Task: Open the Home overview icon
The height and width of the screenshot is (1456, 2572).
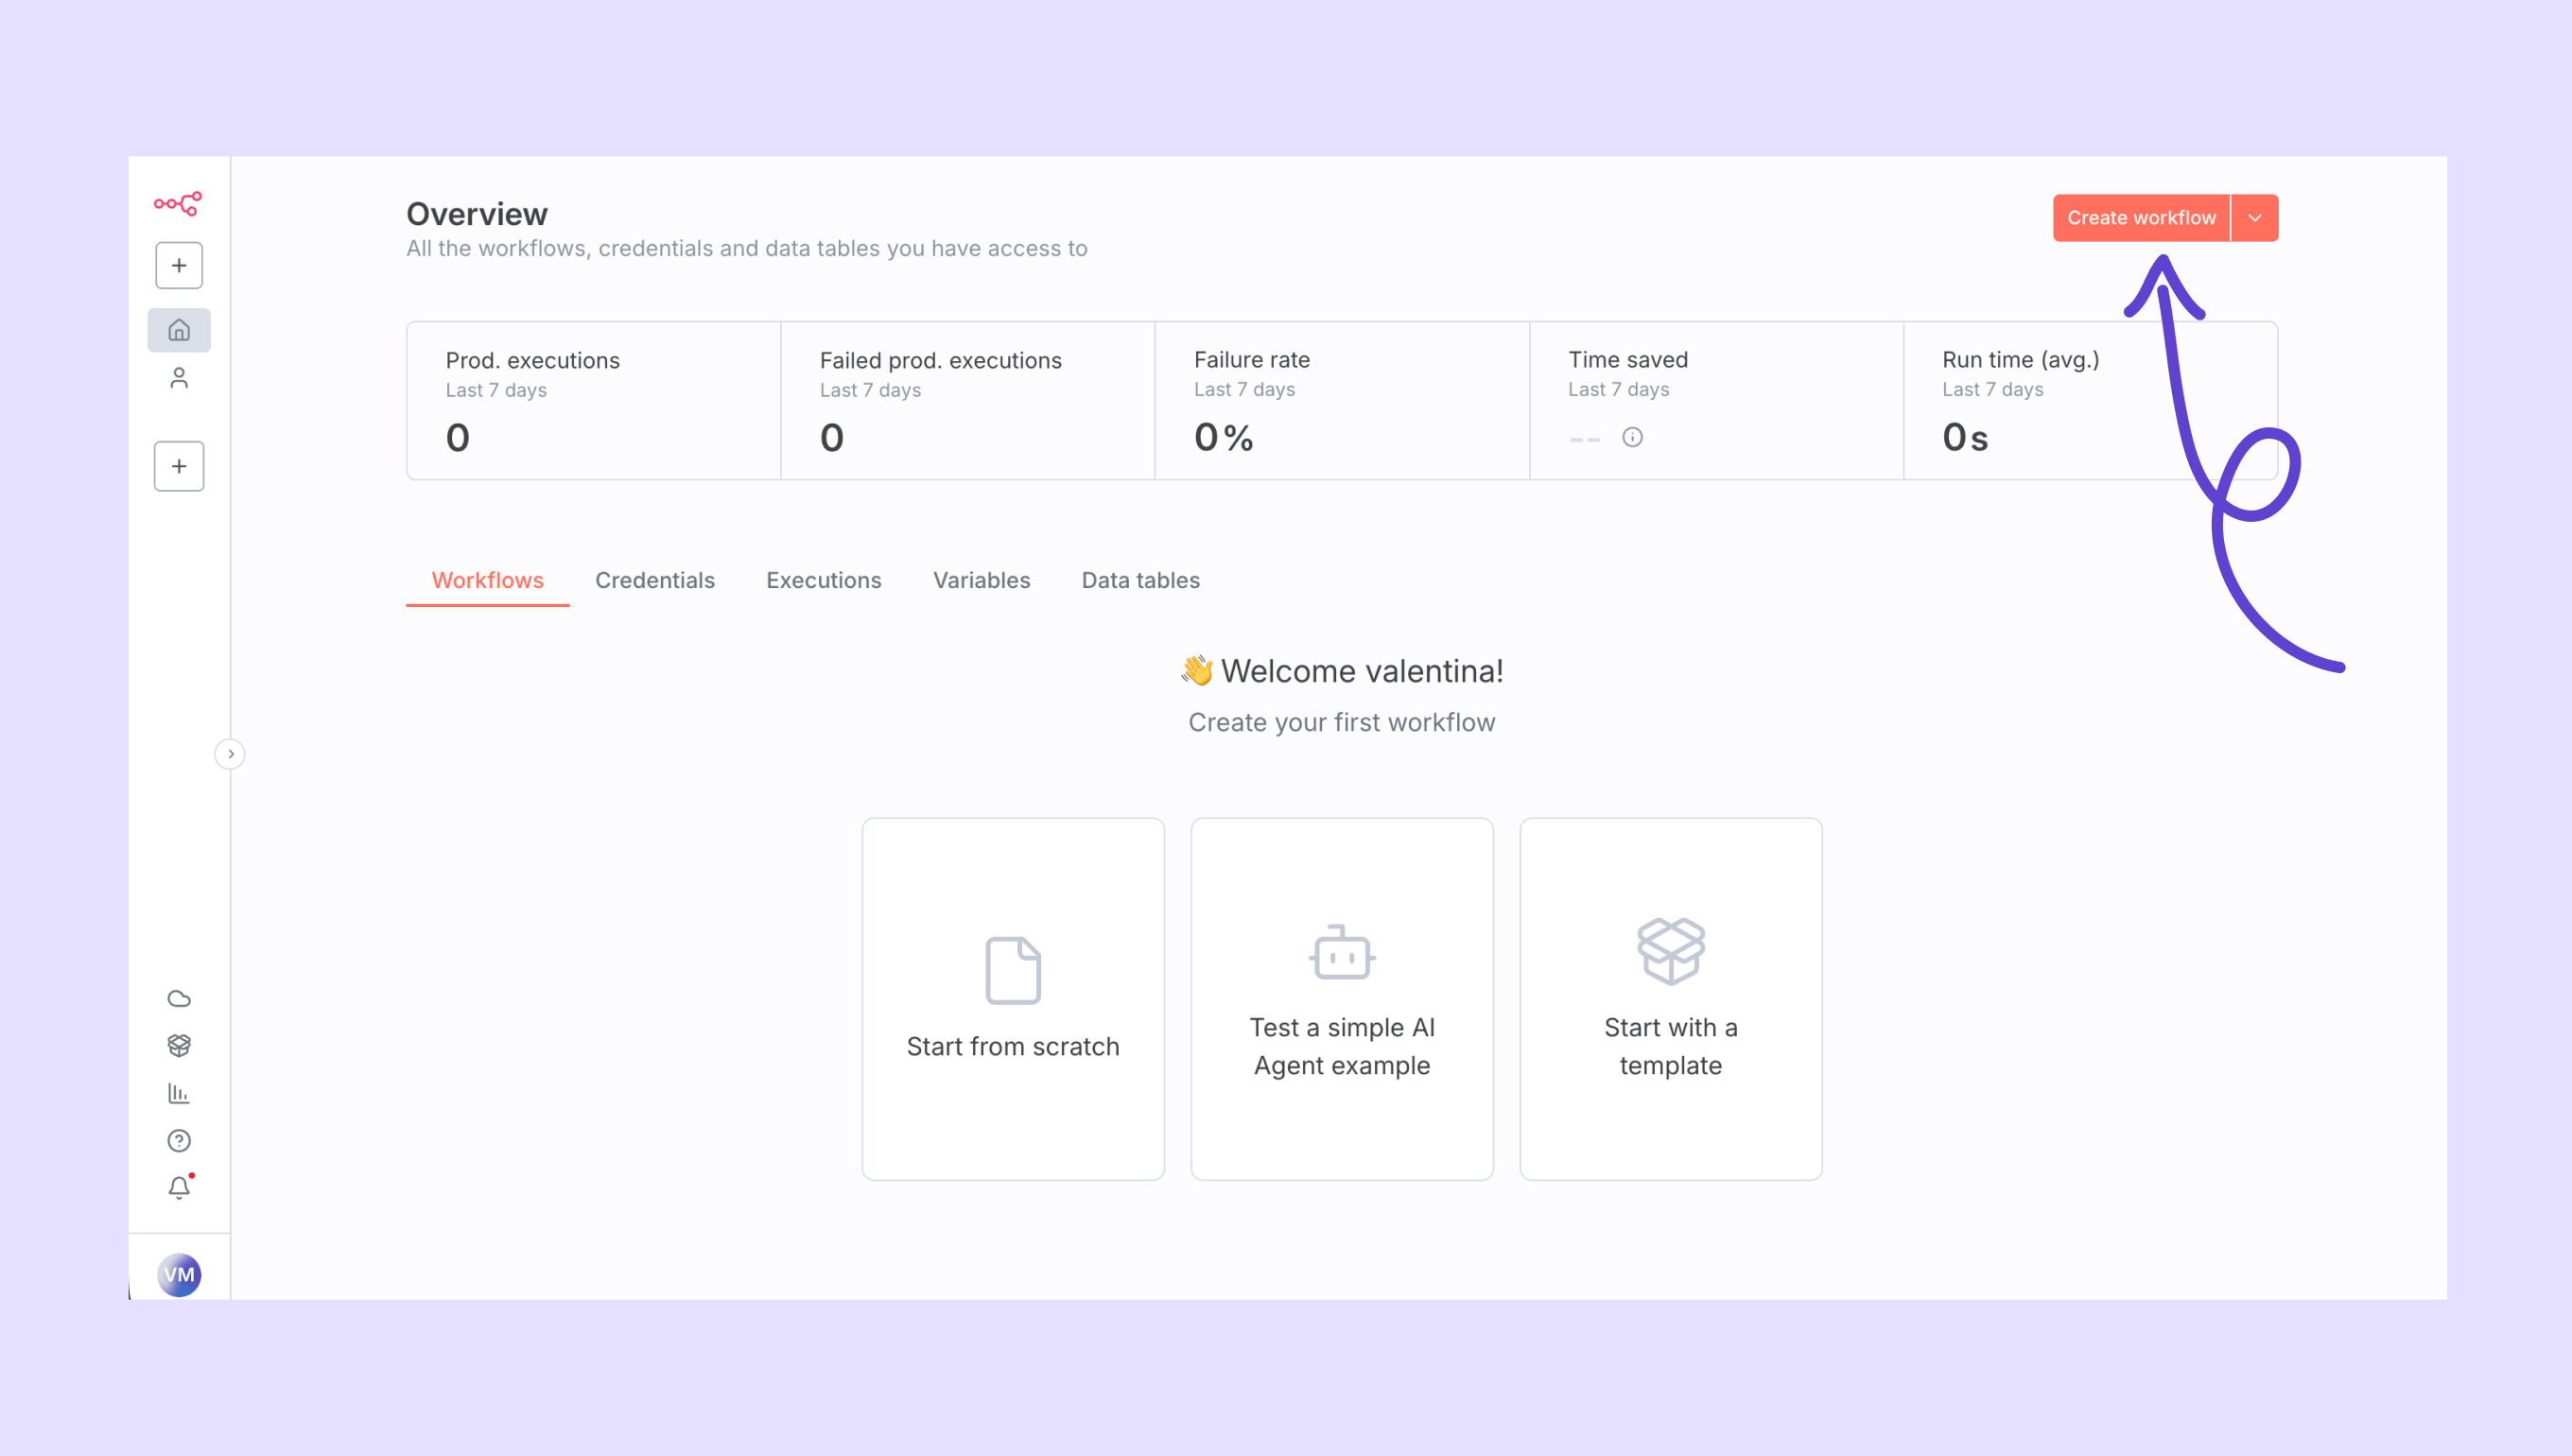Action: [179, 330]
